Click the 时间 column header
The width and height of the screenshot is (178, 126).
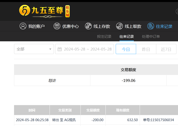pos(32,110)
